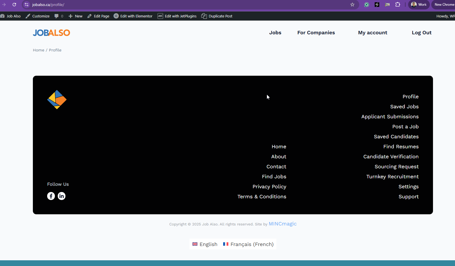Click Log Out in the header

422,33
